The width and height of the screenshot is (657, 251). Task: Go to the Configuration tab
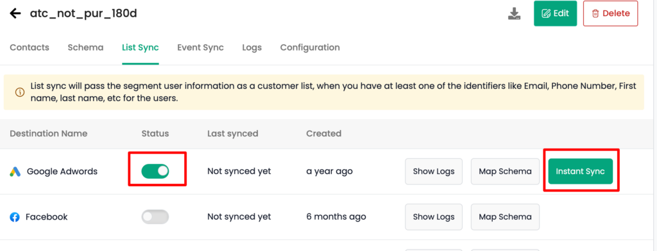pyautogui.click(x=310, y=47)
